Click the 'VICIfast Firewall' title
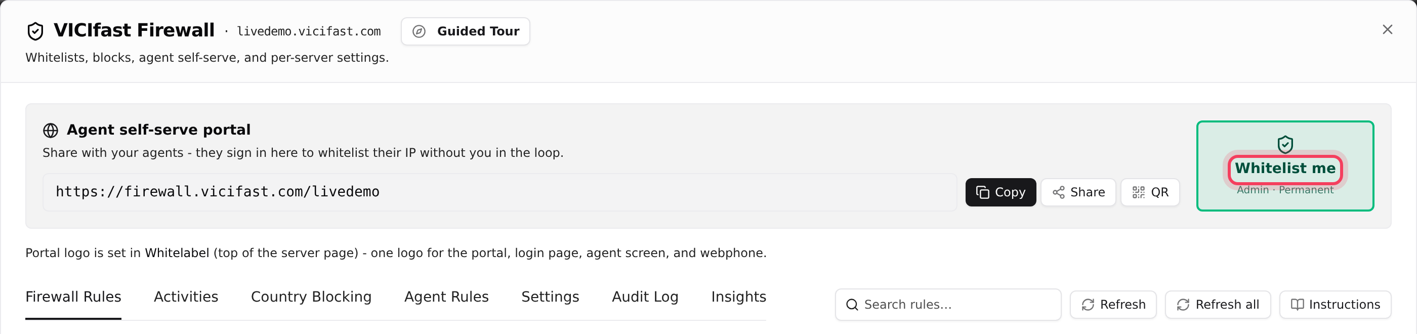 click(x=134, y=30)
